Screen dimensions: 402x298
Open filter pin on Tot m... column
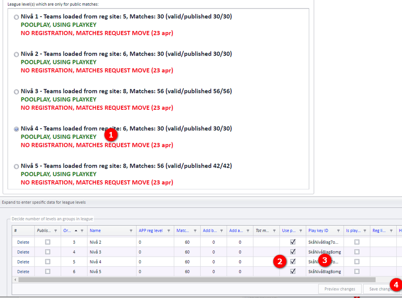click(274, 231)
